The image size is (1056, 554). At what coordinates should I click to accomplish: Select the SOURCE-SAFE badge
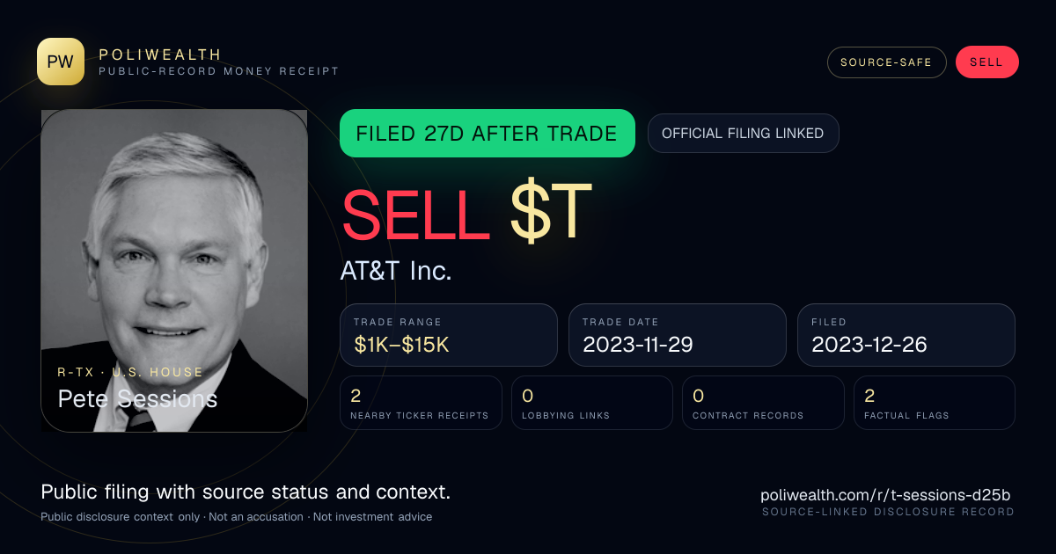(886, 62)
